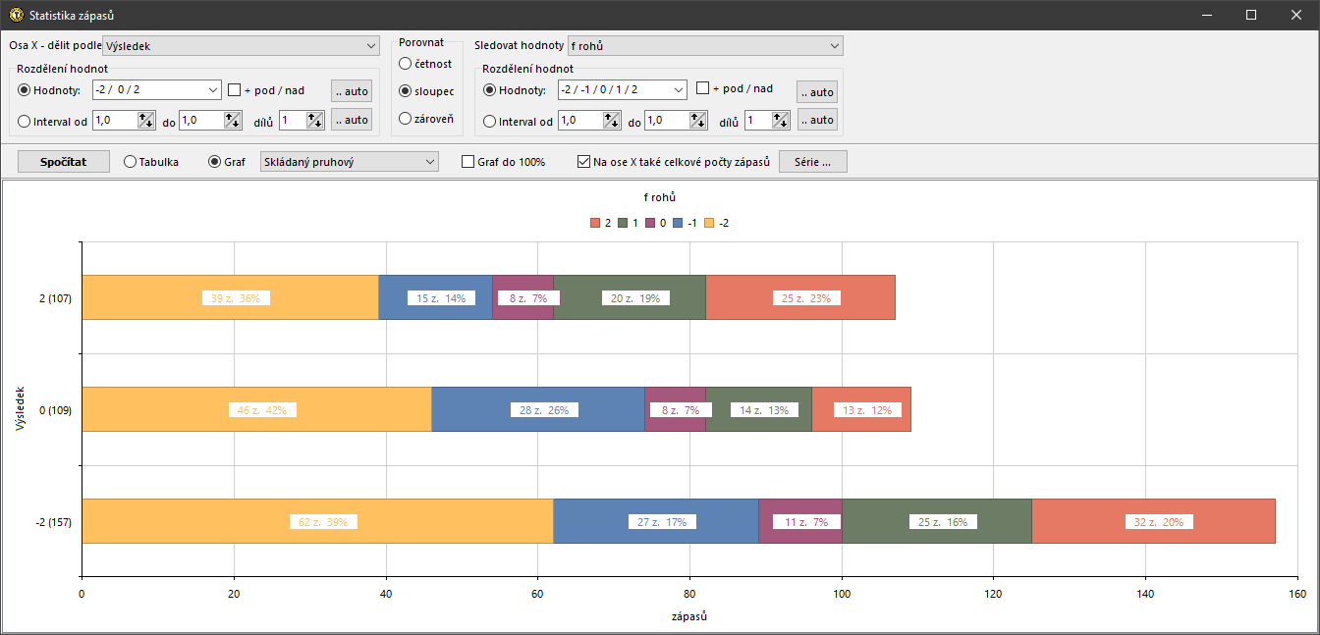The image size is (1320, 635).
Task: Click spinner arrows of left 'dílů' field
Action: [x=315, y=120]
